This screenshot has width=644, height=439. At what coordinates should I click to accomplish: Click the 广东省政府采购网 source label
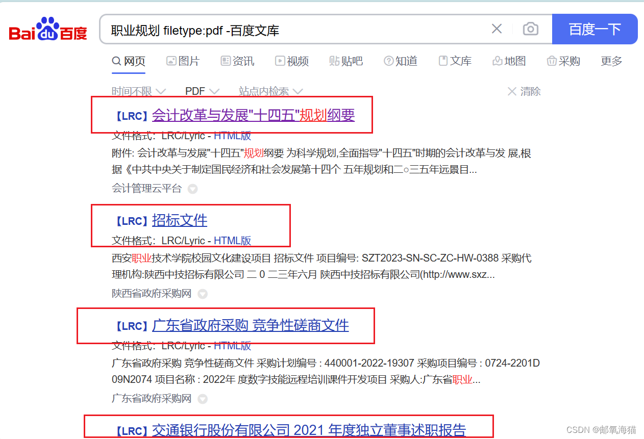coord(152,398)
